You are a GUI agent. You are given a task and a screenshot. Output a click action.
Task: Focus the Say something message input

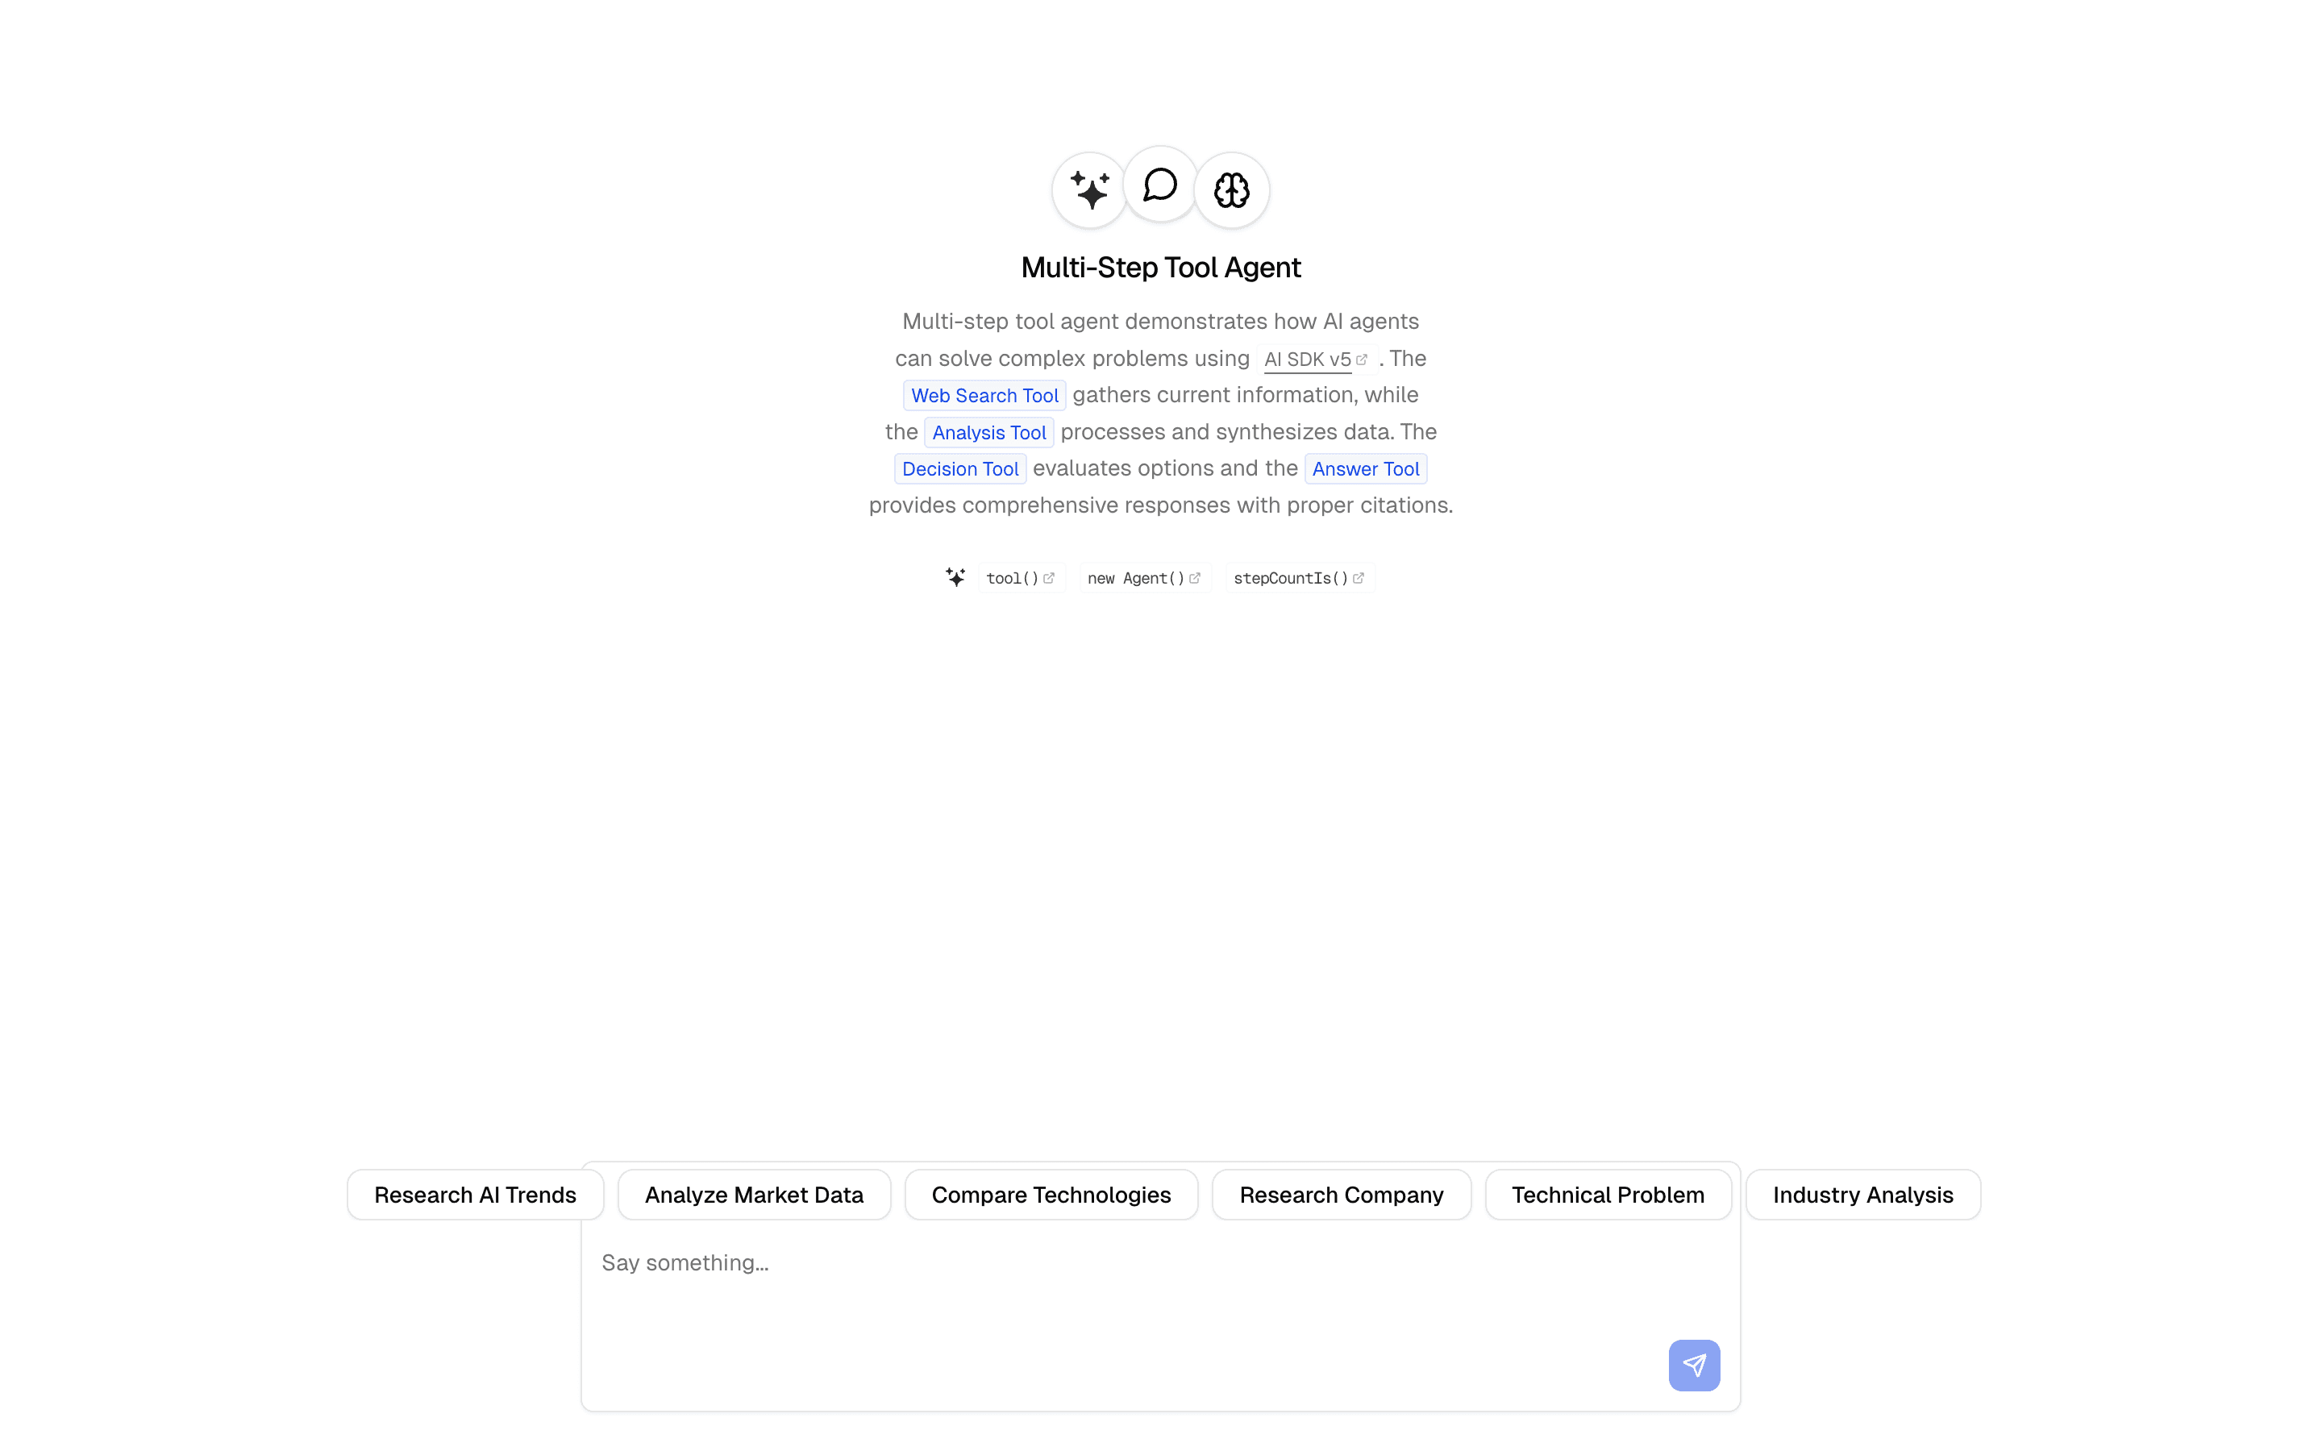tap(1104, 1286)
